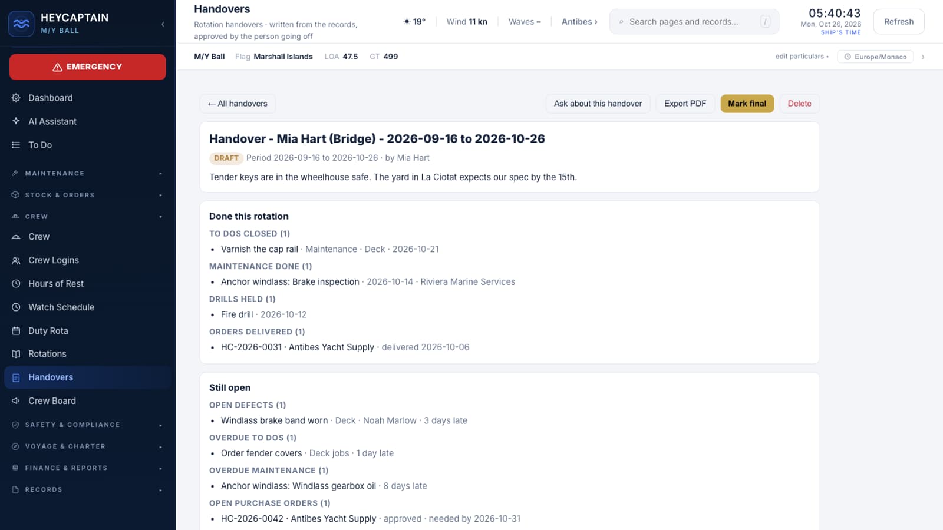Screen dimensions: 943x530
Task: Click the DRAFT status badge
Action: [226, 158]
